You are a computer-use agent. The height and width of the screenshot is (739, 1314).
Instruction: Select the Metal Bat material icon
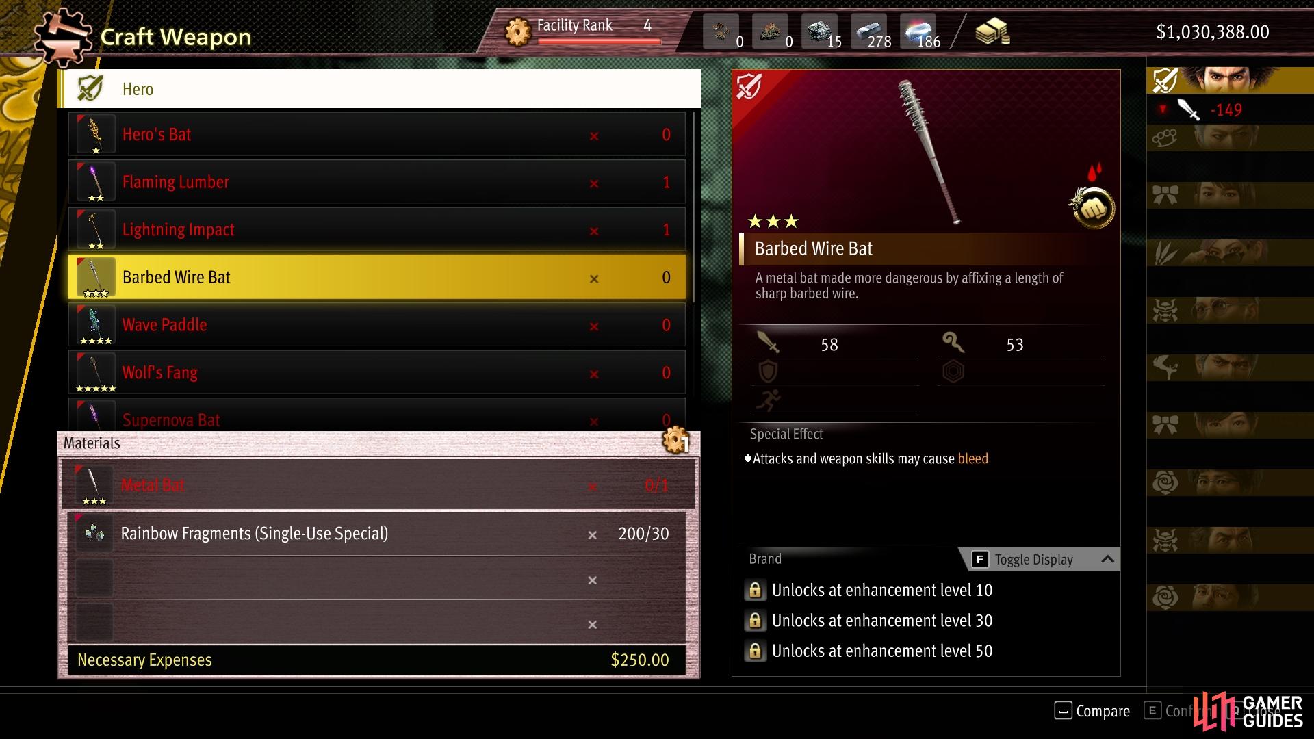(x=94, y=485)
